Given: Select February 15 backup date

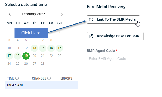Looking at the screenshot, I should [x=51, y=48].
